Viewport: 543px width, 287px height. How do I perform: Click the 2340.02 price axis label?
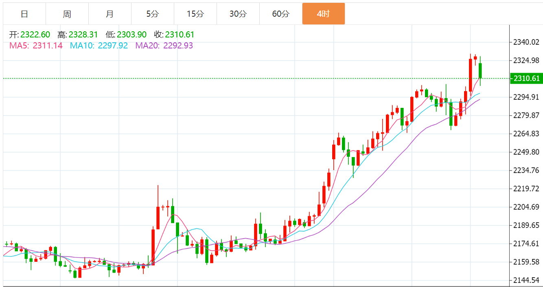point(526,42)
